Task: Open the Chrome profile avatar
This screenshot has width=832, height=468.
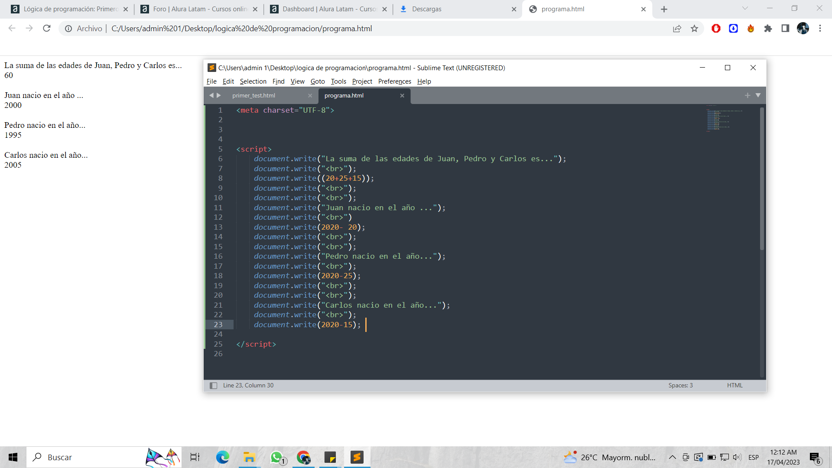Action: (803, 29)
